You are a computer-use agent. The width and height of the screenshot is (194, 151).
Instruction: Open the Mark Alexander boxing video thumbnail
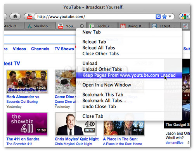(27, 82)
